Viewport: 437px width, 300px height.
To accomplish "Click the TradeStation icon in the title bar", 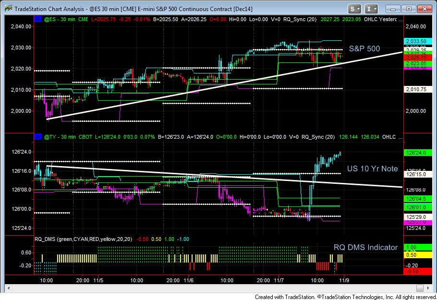I will click(x=9, y=9).
